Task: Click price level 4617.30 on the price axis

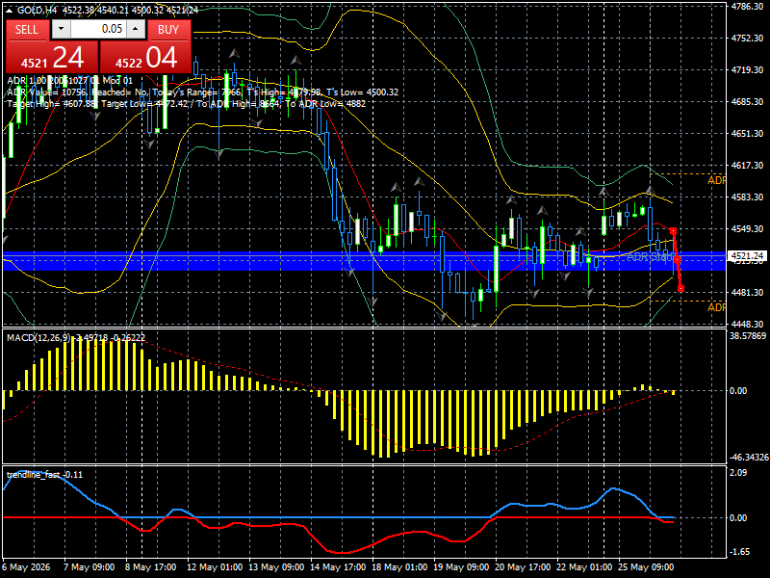Action: click(x=747, y=166)
